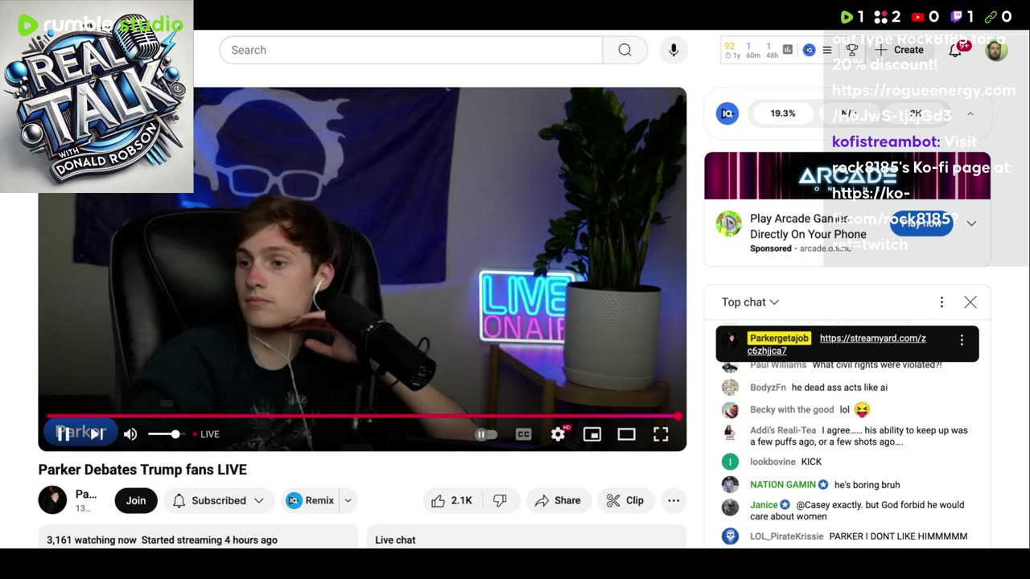
Task: Open the Top chat mode dropdown
Action: pos(750,302)
